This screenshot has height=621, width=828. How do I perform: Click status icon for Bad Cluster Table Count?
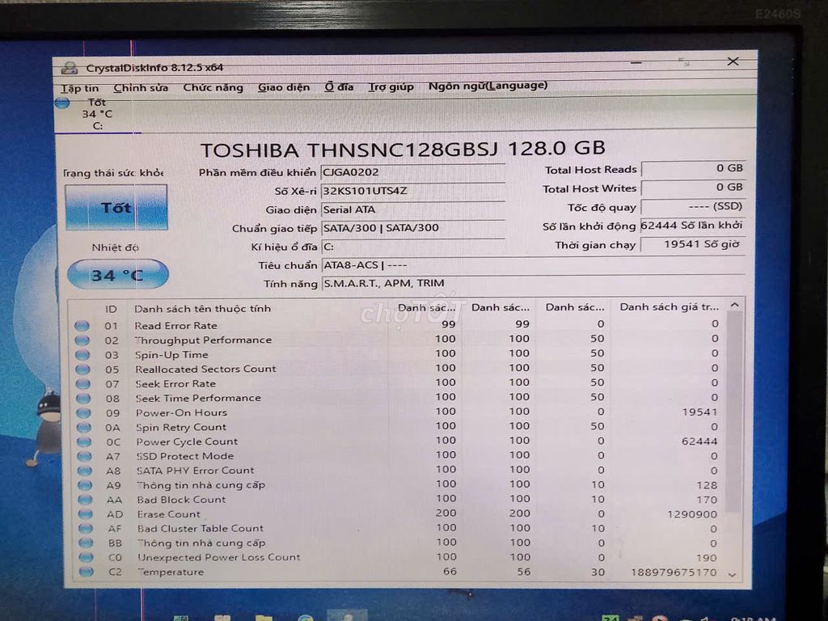(86, 528)
